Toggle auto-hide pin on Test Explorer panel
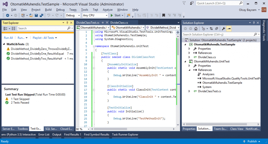Viewport: 268px width, 144px height. point(68,23)
